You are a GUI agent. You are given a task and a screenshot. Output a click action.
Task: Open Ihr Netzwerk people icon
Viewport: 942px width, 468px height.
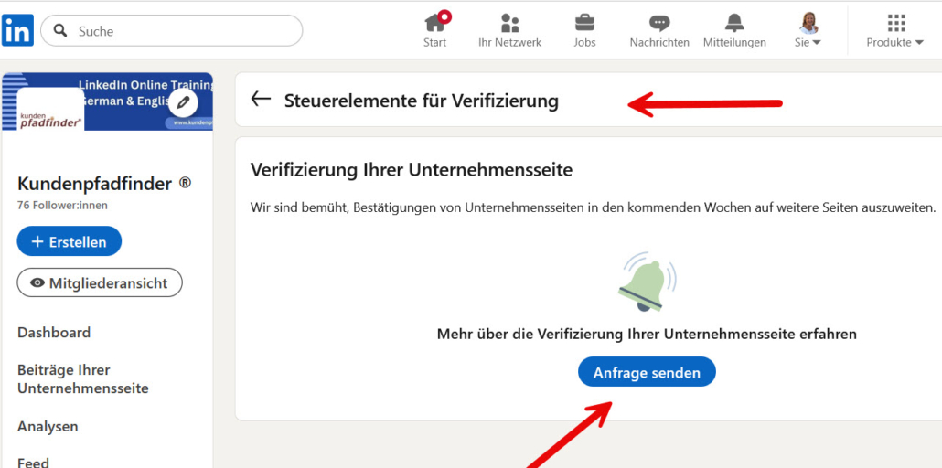(x=509, y=23)
